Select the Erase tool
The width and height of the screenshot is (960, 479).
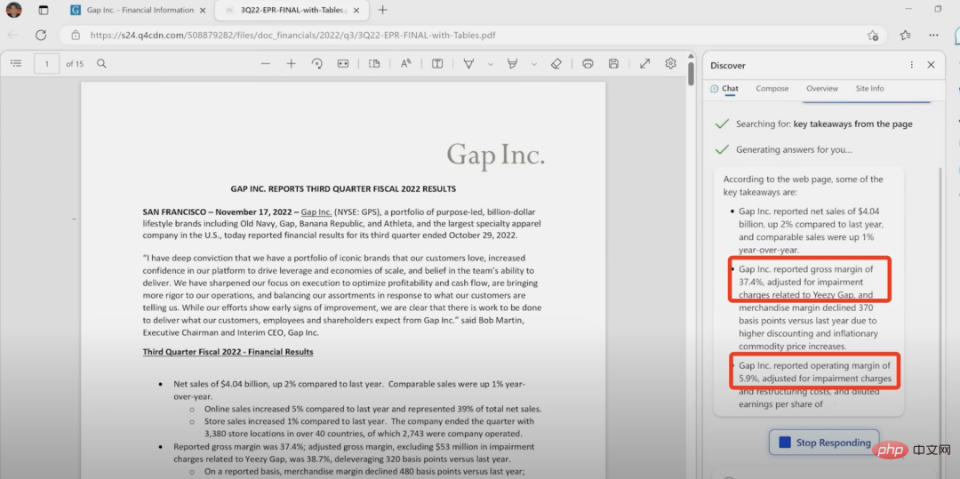[556, 64]
